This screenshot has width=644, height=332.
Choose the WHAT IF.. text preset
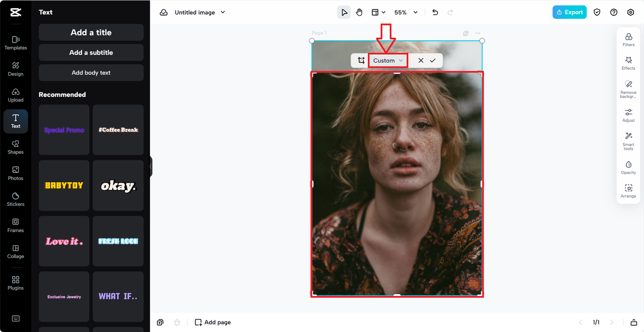click(x=118, y=297)
